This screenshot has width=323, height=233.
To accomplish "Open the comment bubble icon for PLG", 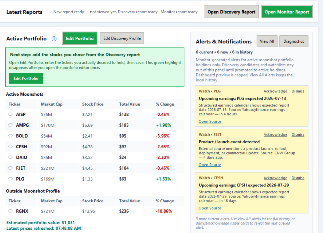I will [x=10, y=179].
